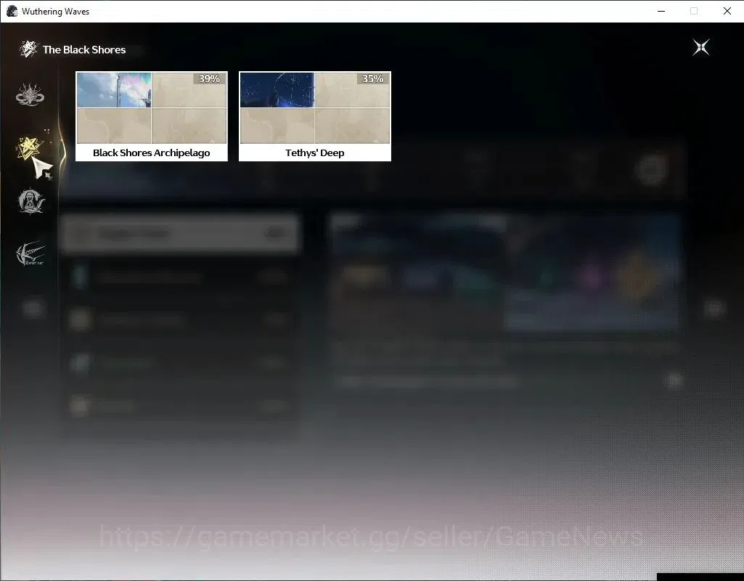Minimize the Wuthering Waves window

tap(661, 11)
